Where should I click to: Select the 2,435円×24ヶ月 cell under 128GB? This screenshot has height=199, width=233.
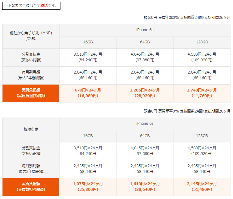tap(202, 169)
